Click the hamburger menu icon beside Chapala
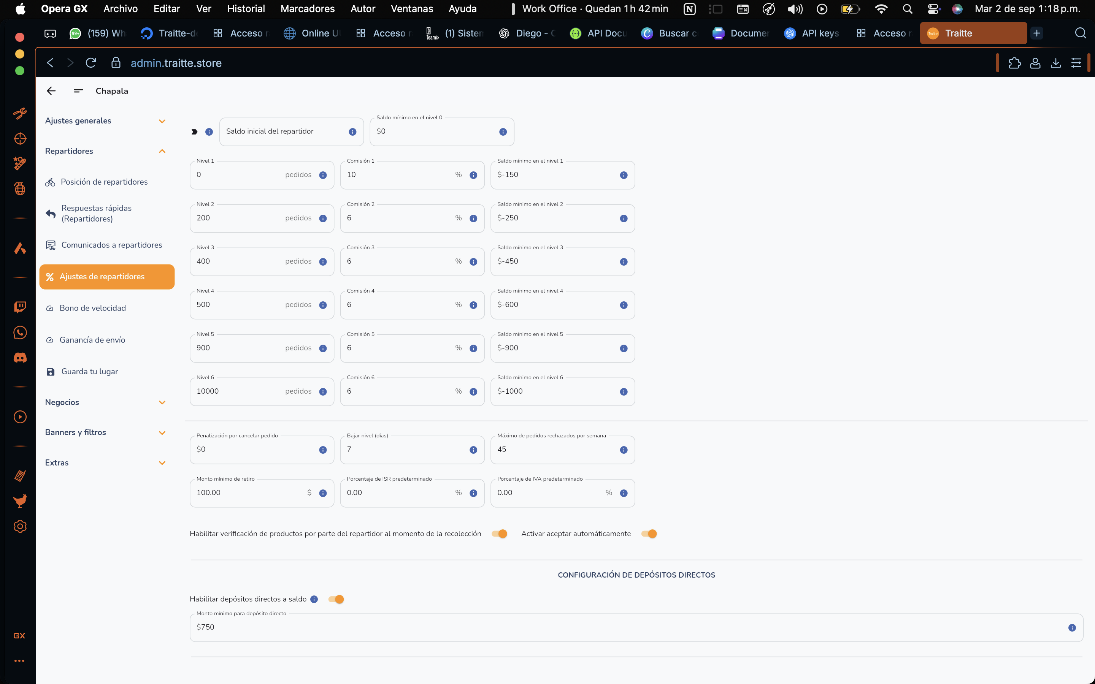This screenshot has height=684, width=1095. tap(78, 91)
